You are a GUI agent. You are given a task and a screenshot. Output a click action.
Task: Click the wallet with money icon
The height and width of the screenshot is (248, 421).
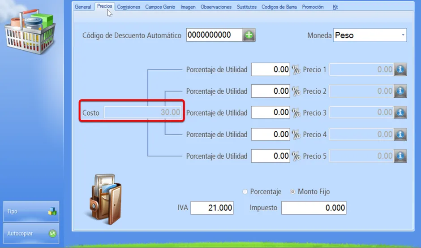[x=105, y=199]
